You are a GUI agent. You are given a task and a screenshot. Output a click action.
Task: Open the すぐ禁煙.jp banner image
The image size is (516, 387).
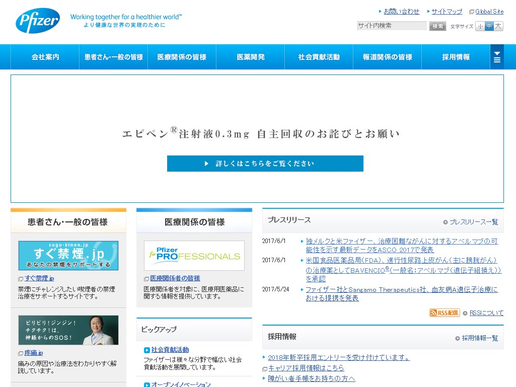[x=68, y=256]
